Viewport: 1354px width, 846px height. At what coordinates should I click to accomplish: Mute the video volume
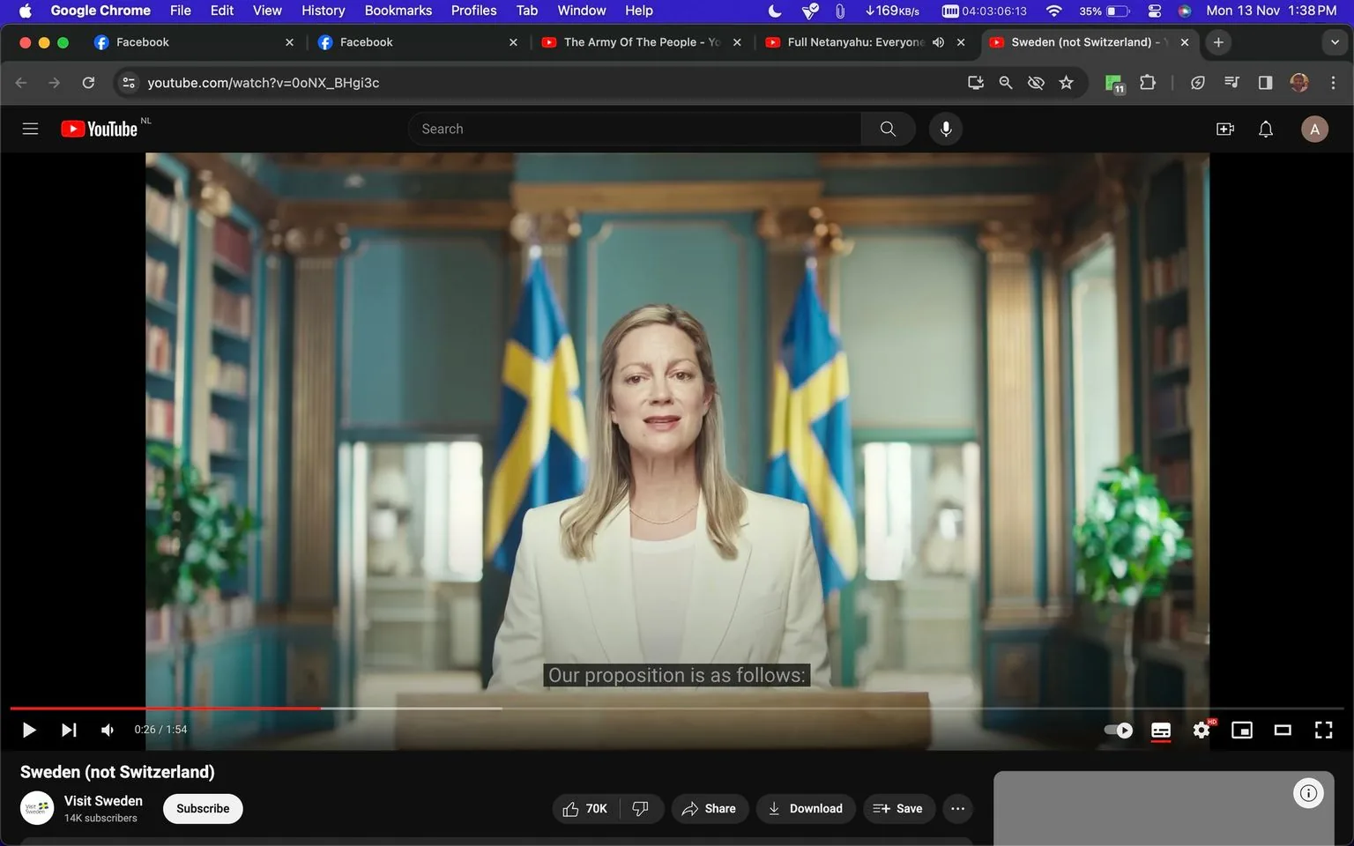click(x=107, y=730)
